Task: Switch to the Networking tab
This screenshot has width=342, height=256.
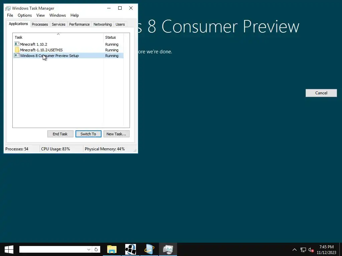Action: pyautogui.click(x=103, y=24)
